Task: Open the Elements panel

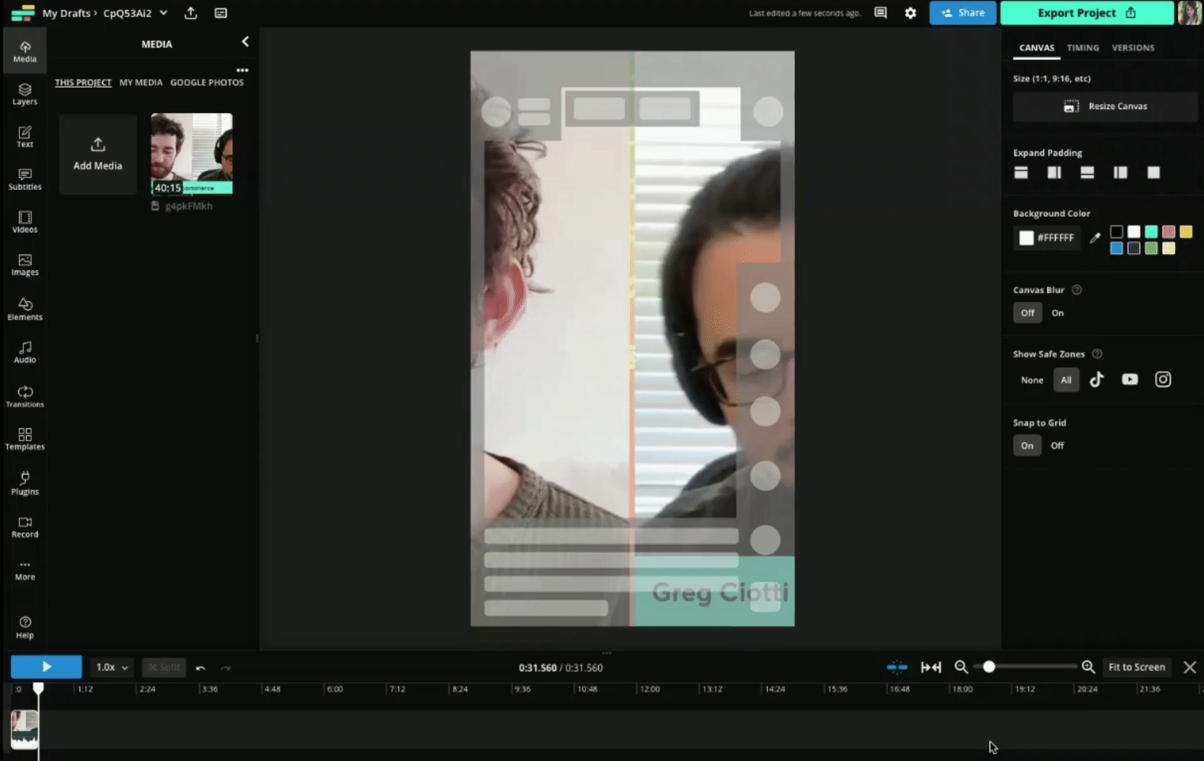Action: [x=24, y=309]
